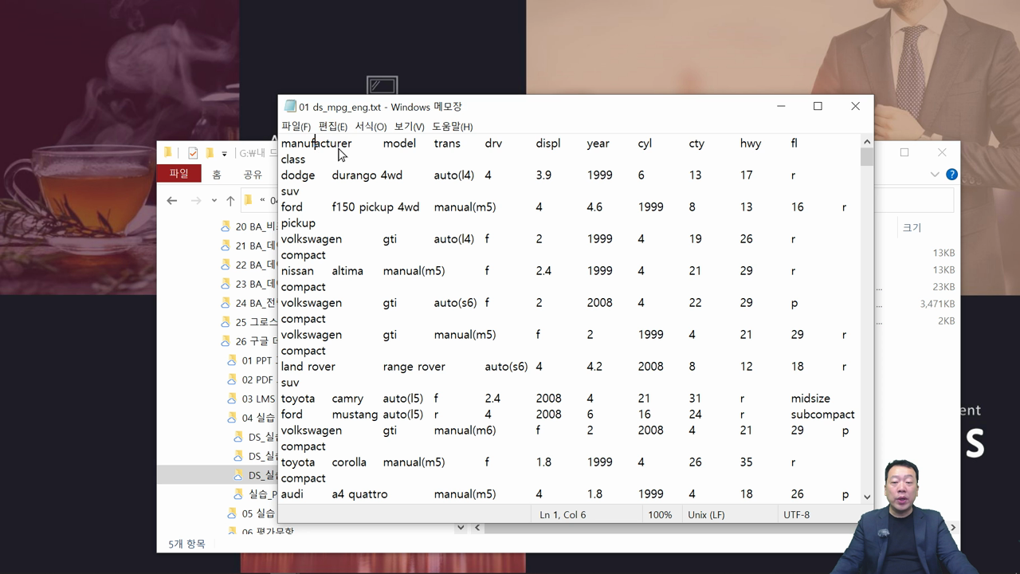Screen dimensions: 1020x574
Task: Click the Properties checkmark quick access icon
Action: (193, 153)
